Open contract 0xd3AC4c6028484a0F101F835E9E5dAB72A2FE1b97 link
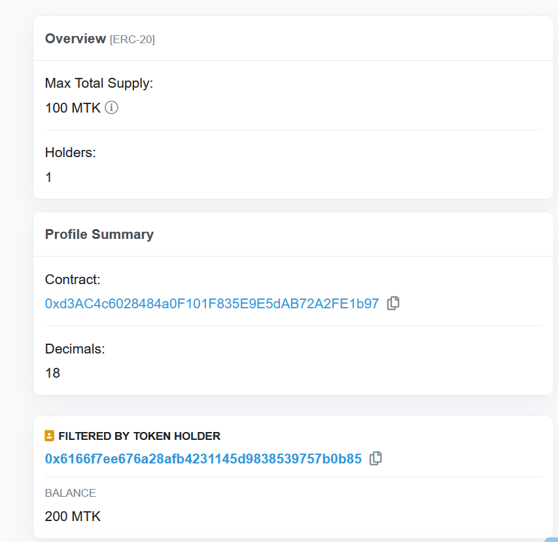 pos(212,304)
